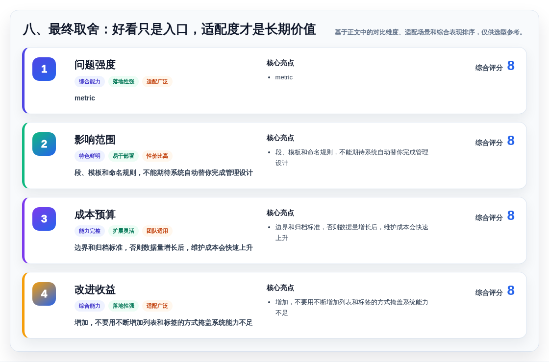Click bold text 增加，不要用不断增加列表 in 改进收益 card
This screenshot has height=362, width=549.
tap(164, 322)
